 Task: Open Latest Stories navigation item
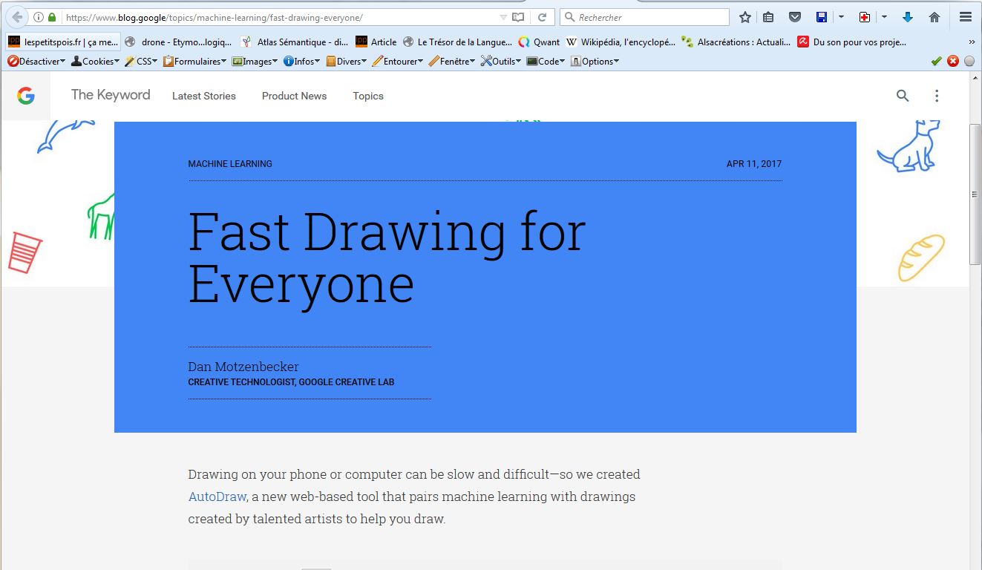[204, 96]
